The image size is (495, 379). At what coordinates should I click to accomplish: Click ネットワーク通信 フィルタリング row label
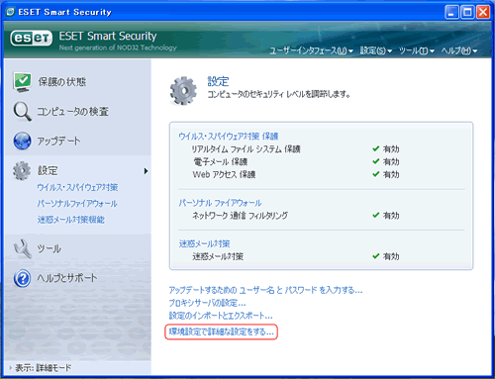tap(240, 216)
